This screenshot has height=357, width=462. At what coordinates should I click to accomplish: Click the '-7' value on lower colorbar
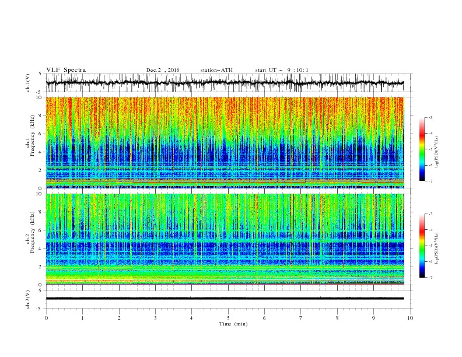(430, 277)
